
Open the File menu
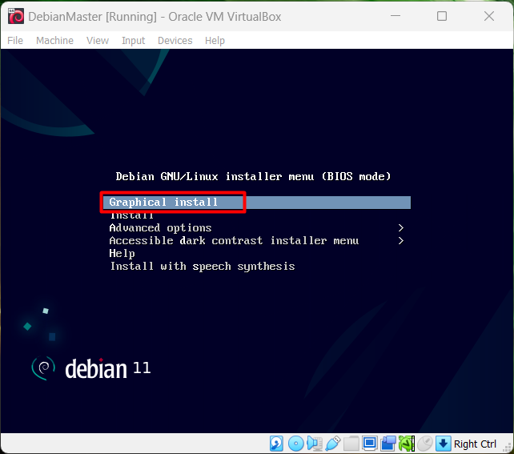click(15, 41)
